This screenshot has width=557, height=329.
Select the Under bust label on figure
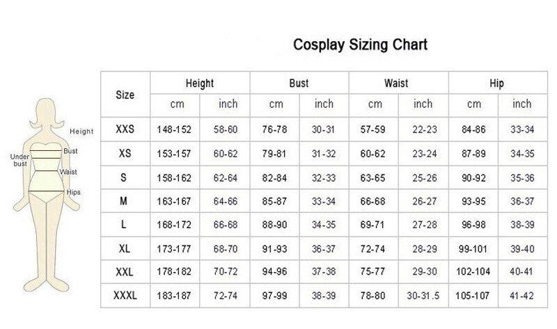(20, 160)
